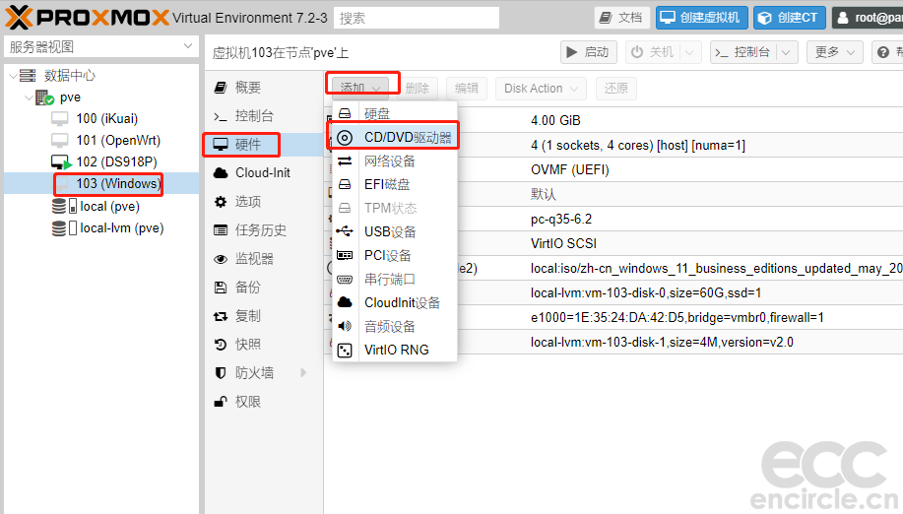Screen dimensions: 903x514
Task: Click the EFI磁盘 disk icon
Action: 345,184
